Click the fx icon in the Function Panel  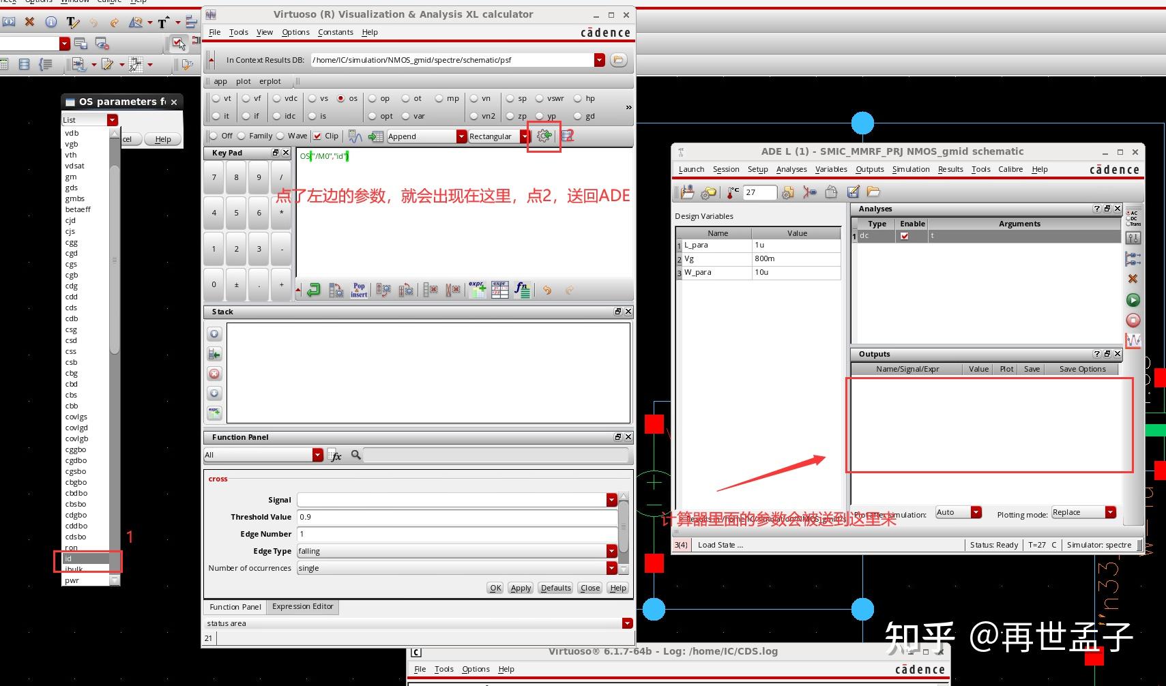pos(335,456)
